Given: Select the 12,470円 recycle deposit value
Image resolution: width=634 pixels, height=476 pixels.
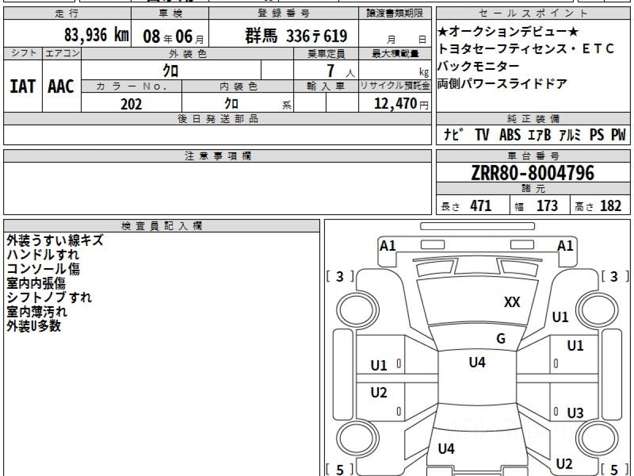Looking at the screenshot, I should (401, 104).
